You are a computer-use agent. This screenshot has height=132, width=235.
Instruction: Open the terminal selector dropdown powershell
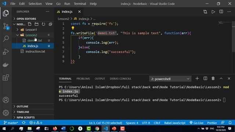[x=170, y=79]
